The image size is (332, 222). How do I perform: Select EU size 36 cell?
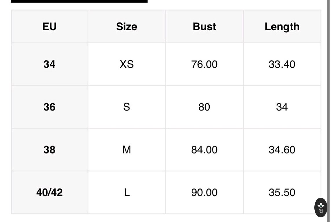coord(49,107)
